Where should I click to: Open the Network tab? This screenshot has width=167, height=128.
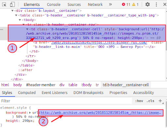pos(95,5)
